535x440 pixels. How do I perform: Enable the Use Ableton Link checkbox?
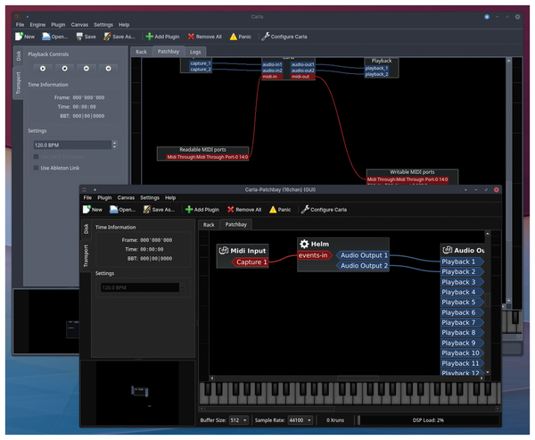(36, 168)
